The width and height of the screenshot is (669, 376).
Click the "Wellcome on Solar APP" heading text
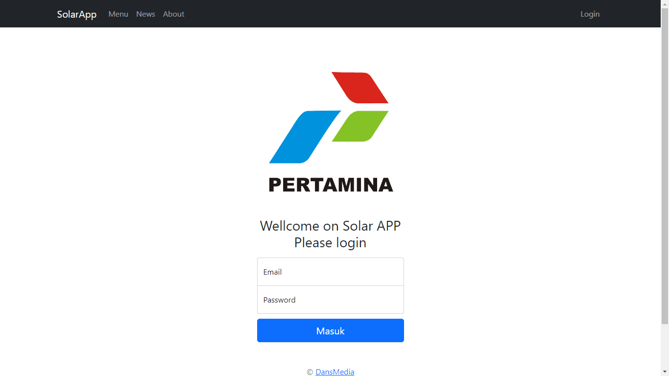click(331, 226)
